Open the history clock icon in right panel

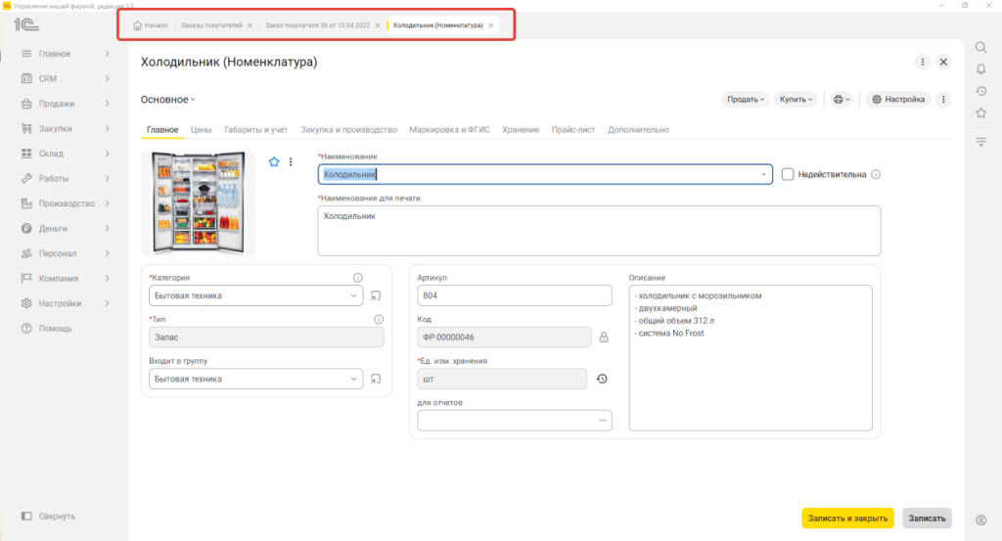tap(980, 91)
